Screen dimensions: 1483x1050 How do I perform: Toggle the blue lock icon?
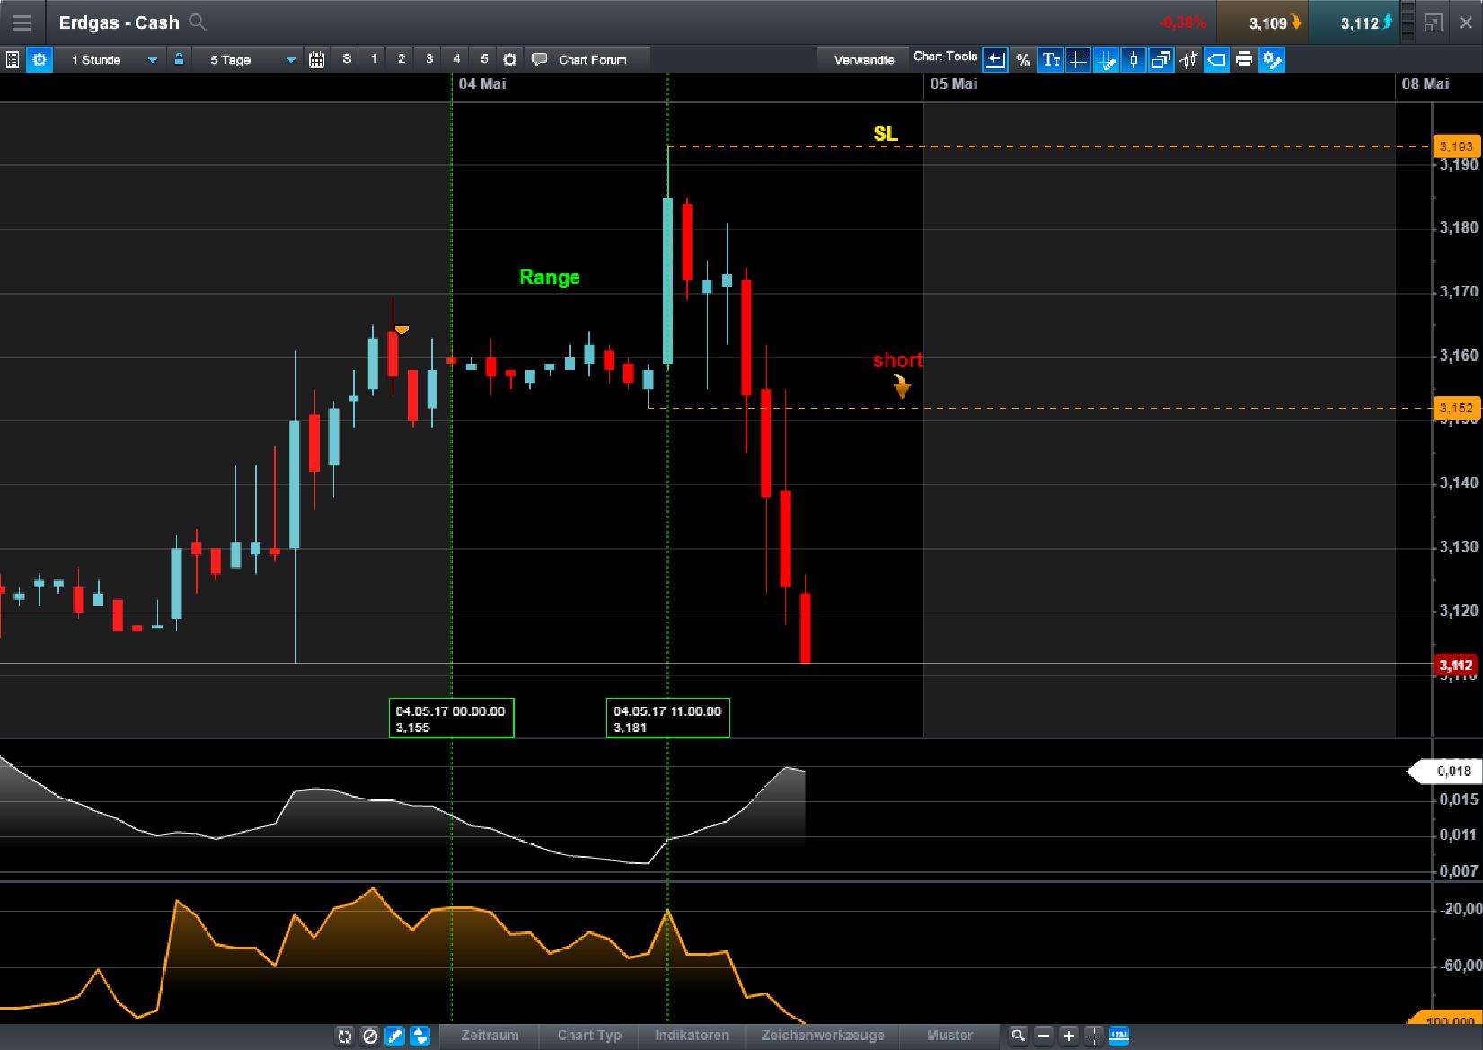click(180, 59)
